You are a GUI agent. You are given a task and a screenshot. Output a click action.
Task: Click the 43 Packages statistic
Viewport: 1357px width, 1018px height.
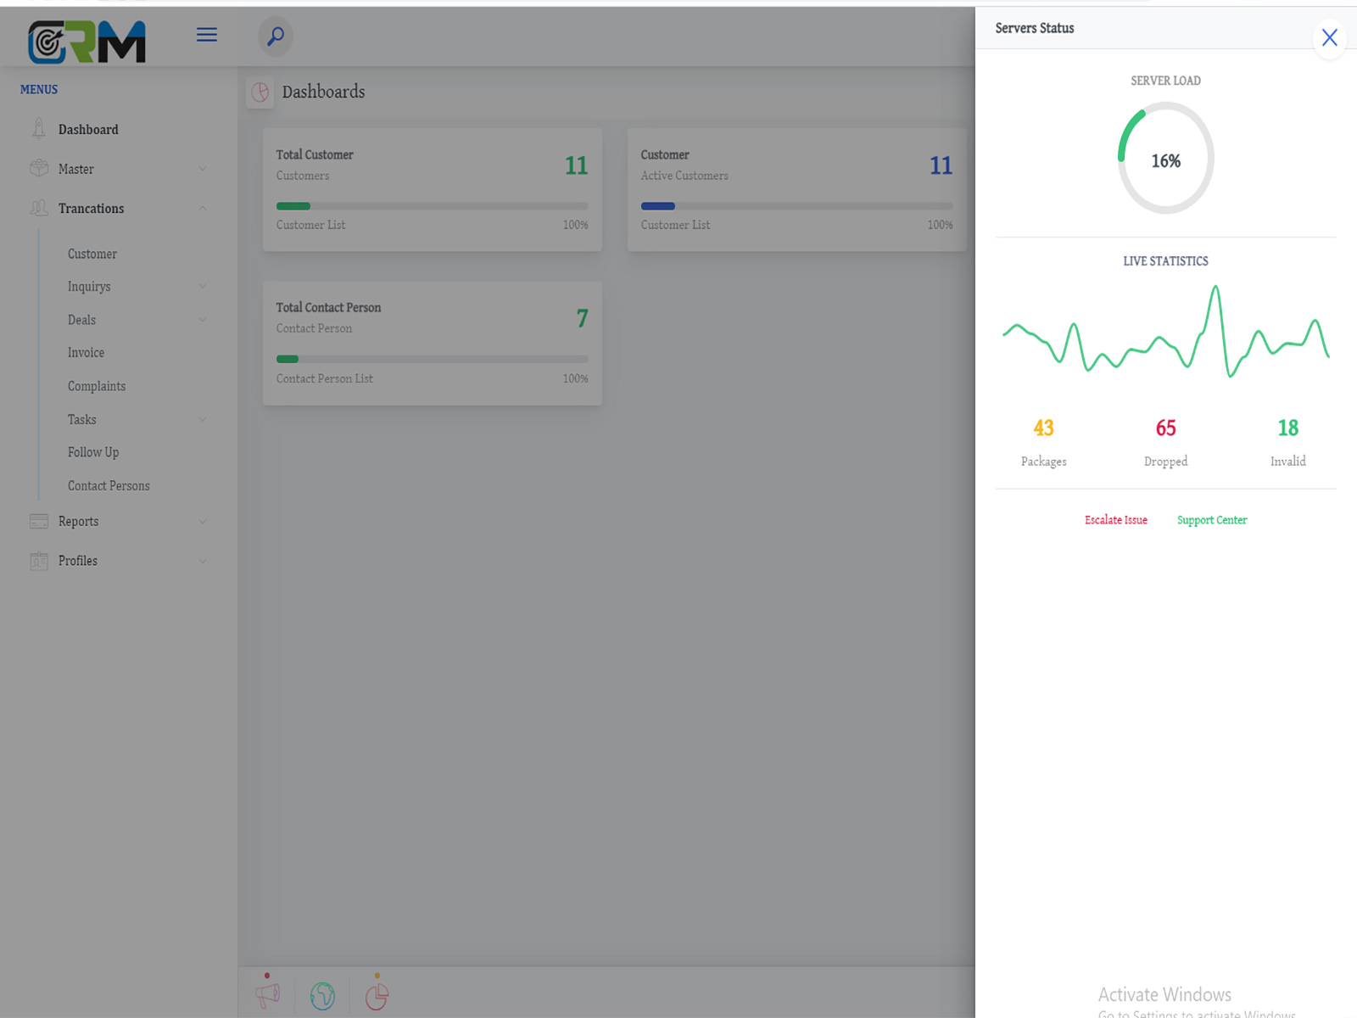(x=1043, y=442)
